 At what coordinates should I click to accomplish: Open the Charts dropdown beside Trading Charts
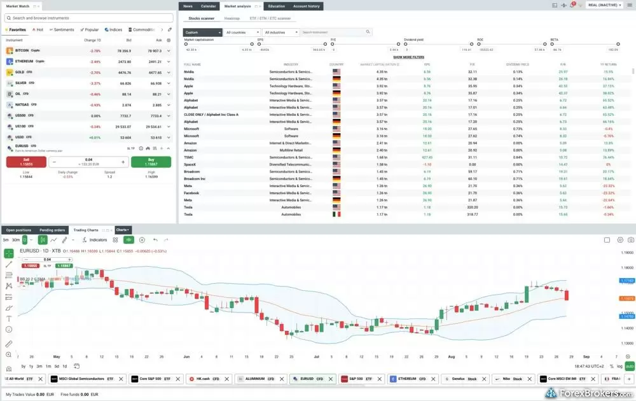(123, 230)
